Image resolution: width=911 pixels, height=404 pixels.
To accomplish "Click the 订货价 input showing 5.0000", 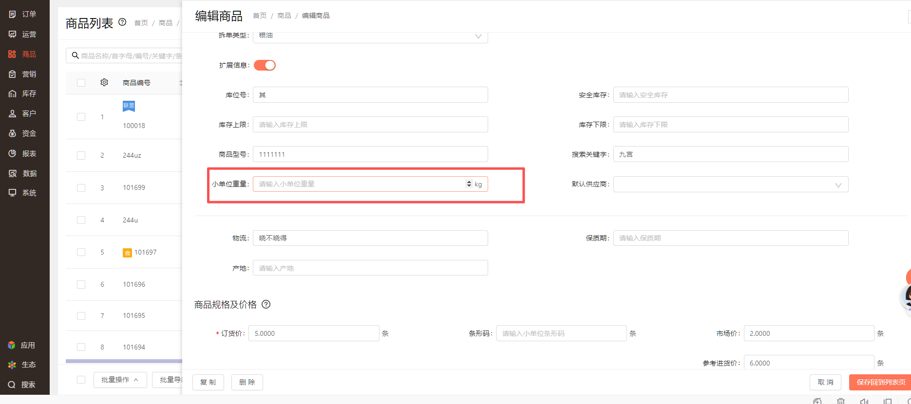I will [x=314, y=333].
